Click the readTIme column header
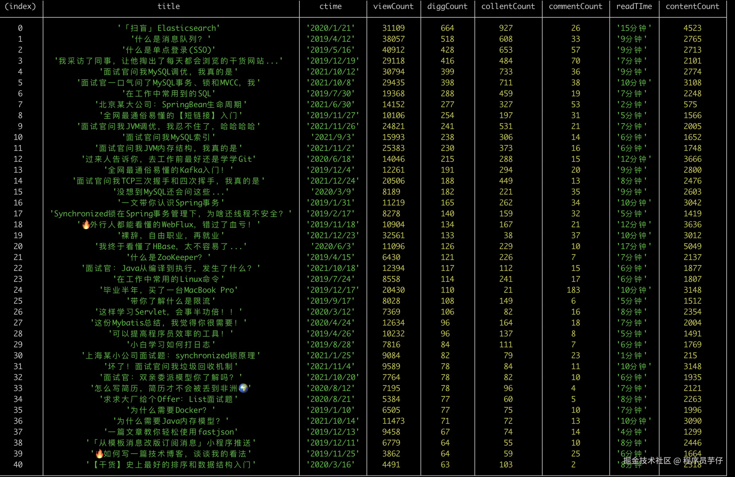The height and width of the screenshot is (477, 735). (x=634, y=6)
